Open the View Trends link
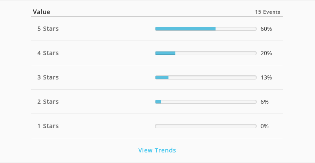This screenshot has width=315, height=163. pos(157,150)
